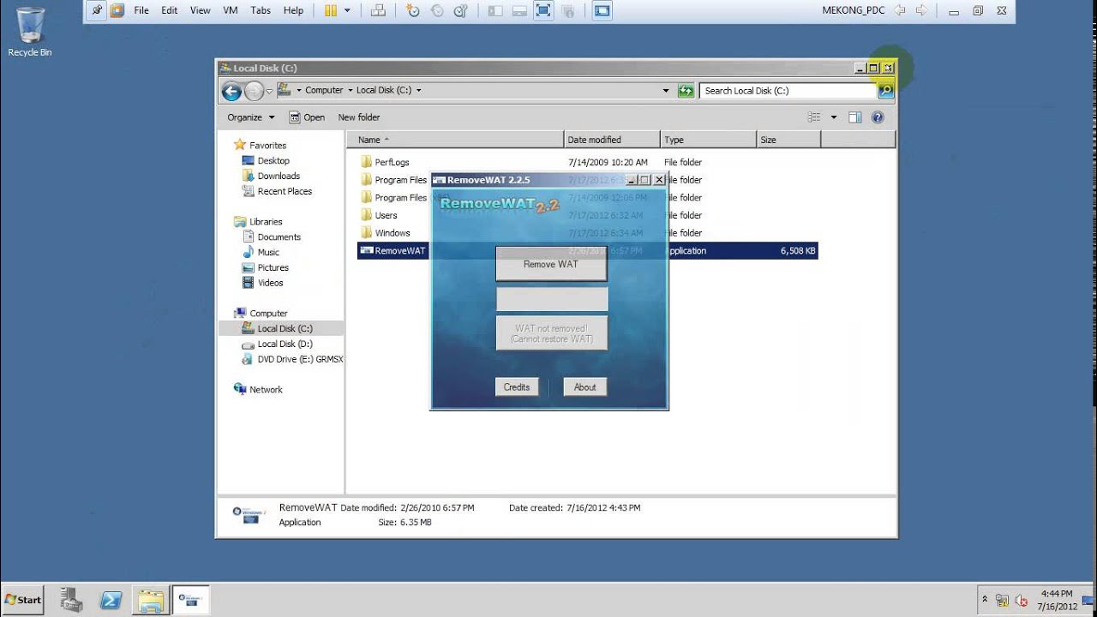Image resolution: width=1097 pixels, height=617 pixels.
Task: Open the Tabs menu
Action: pyautogui.click(x=261, y=10)
